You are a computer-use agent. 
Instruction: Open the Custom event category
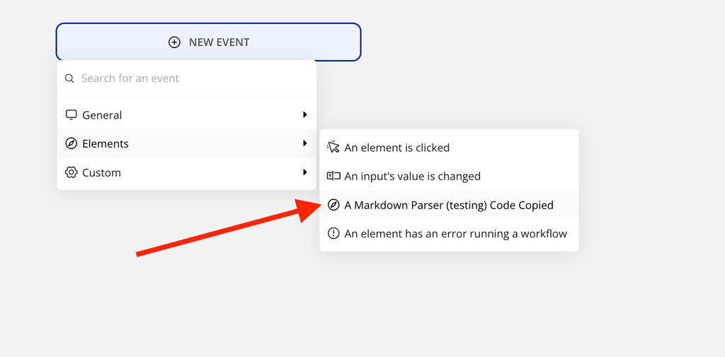tap(101, 172)
